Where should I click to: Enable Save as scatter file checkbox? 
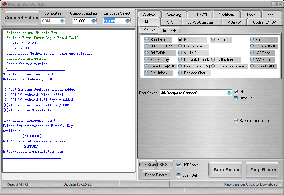point(236,121)
